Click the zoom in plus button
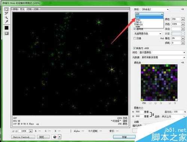 [x=16, y=131]
